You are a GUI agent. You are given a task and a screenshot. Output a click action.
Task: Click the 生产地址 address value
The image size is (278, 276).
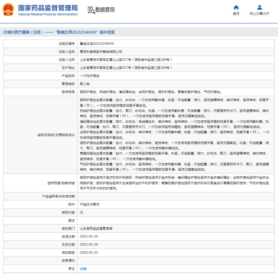tap(126, 68)
